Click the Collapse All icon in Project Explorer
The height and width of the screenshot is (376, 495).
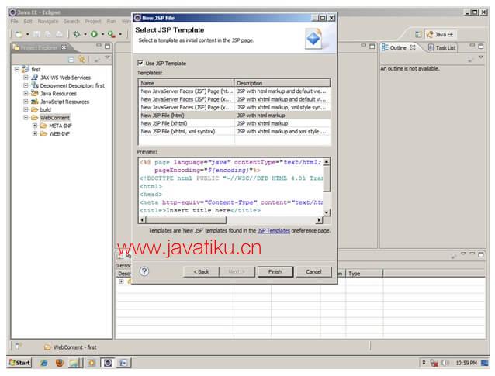tap(71, 59)
